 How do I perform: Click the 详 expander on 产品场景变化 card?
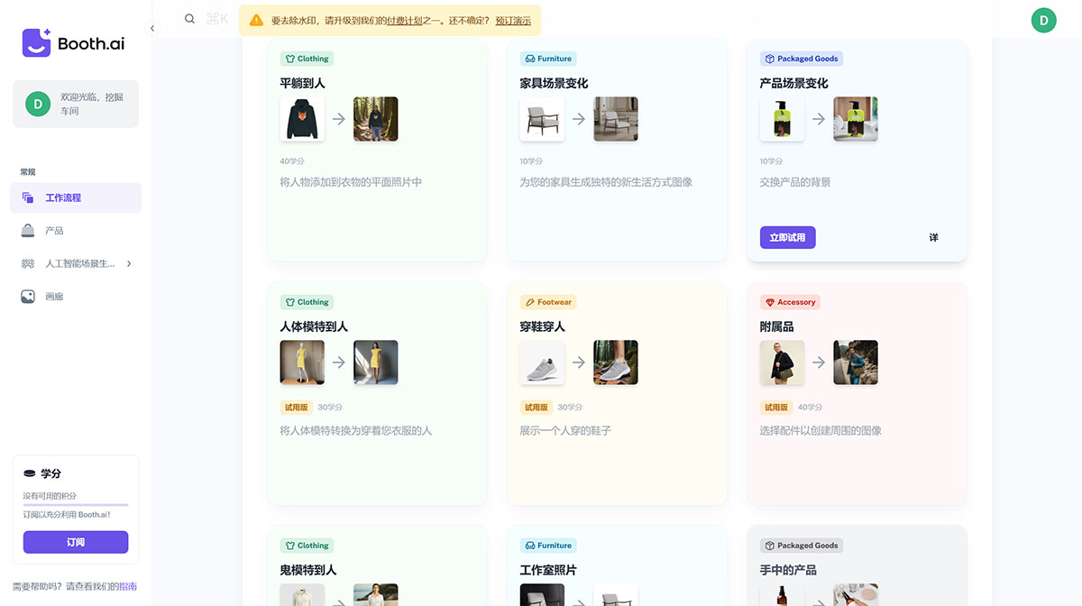click(x=933, y=237)
